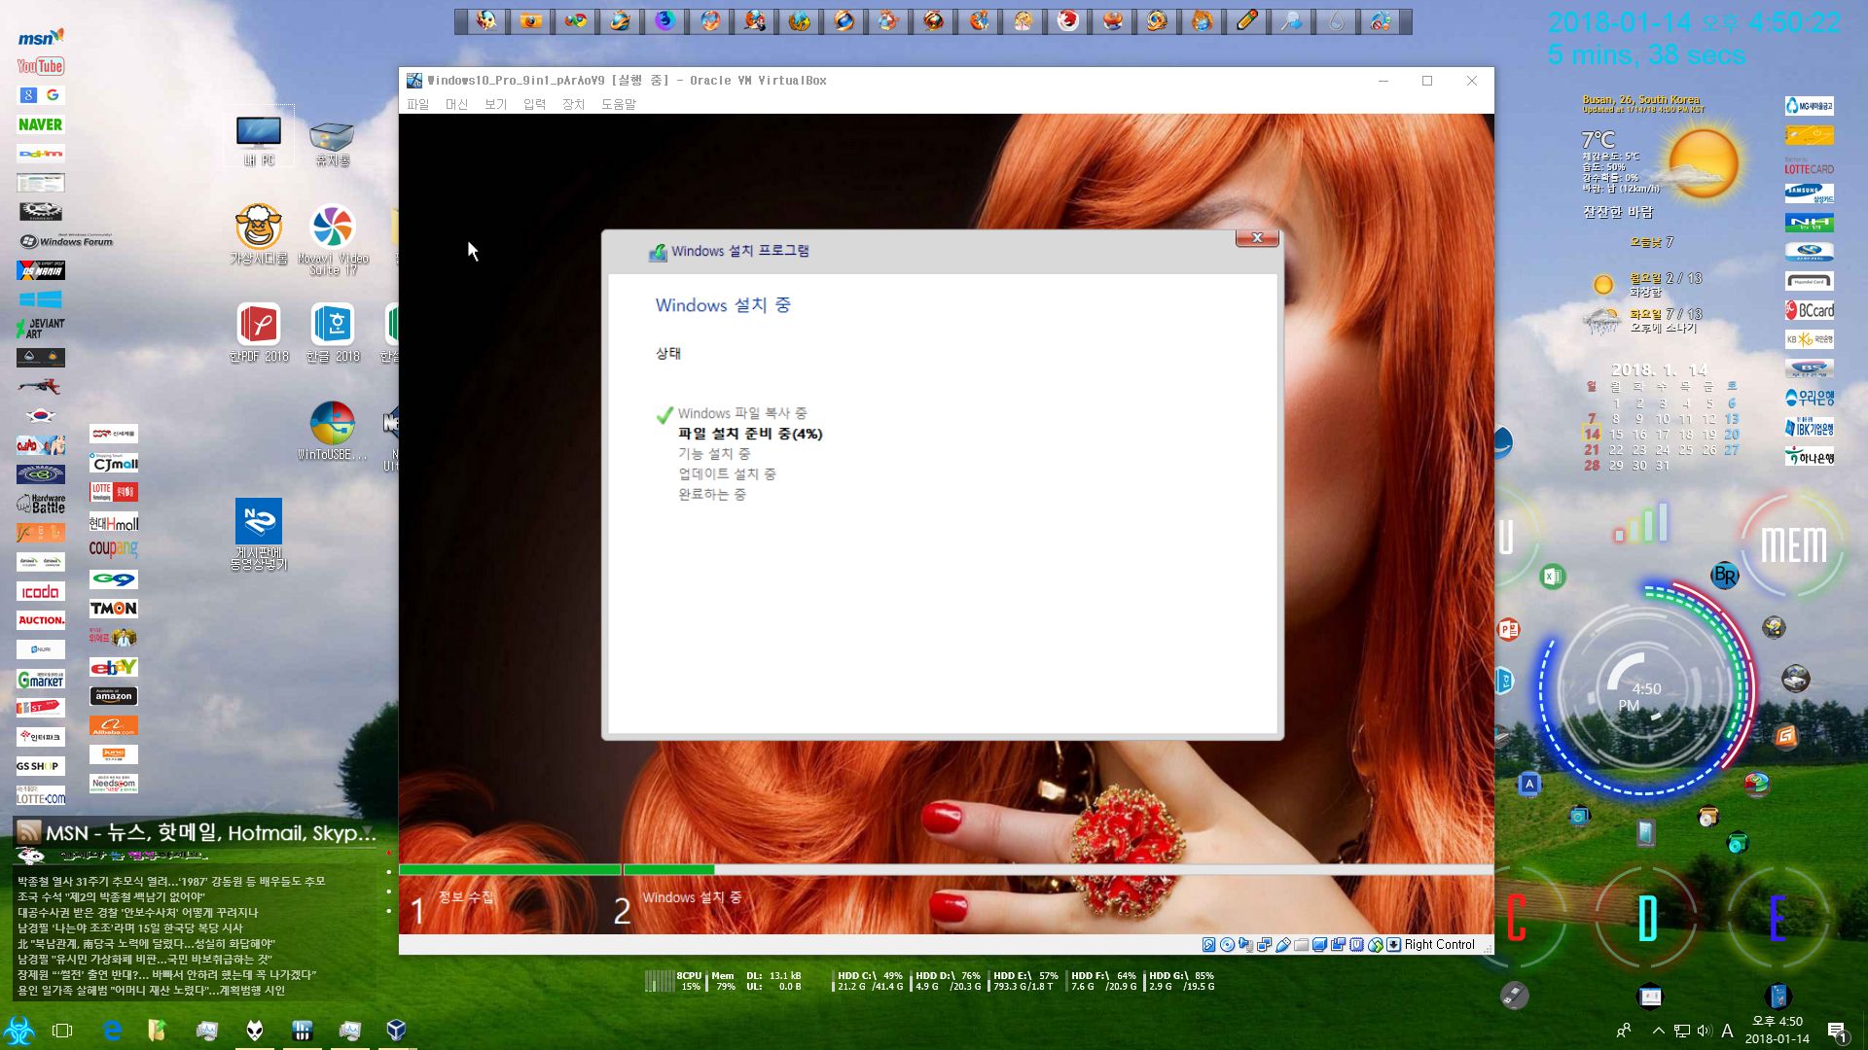Open the 도움말 menu in VirtualBox

click(618, 104)
